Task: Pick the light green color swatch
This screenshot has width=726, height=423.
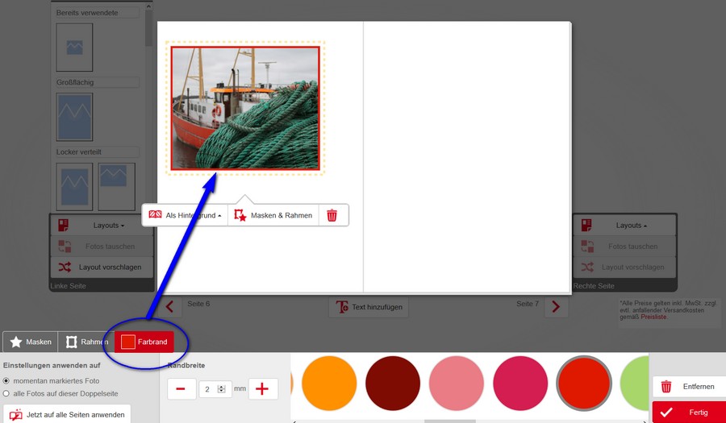Action: point(634,383)
